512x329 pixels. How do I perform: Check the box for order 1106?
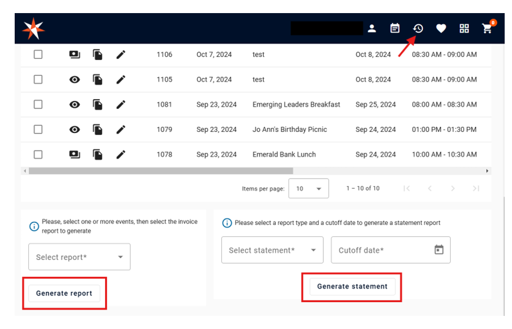point(38,54)
